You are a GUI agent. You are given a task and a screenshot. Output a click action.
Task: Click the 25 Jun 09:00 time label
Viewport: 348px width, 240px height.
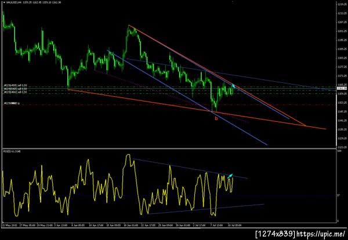click(166, 225)
